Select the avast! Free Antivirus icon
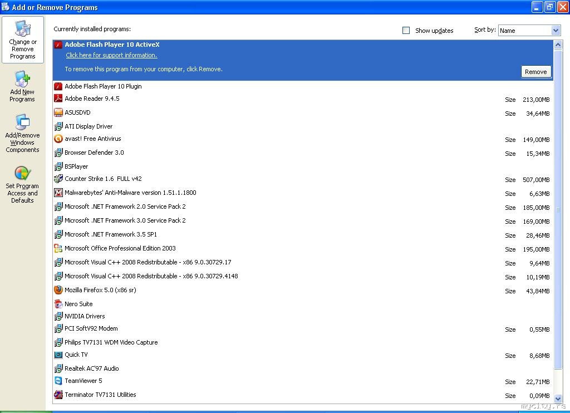This screenshot has height=413, width=570. pos(58,139)
